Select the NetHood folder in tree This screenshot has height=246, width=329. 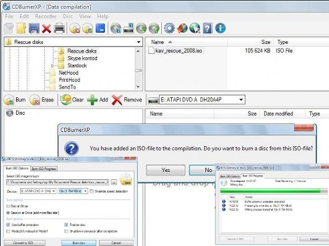pyautogui.click(x=68, y=73)
